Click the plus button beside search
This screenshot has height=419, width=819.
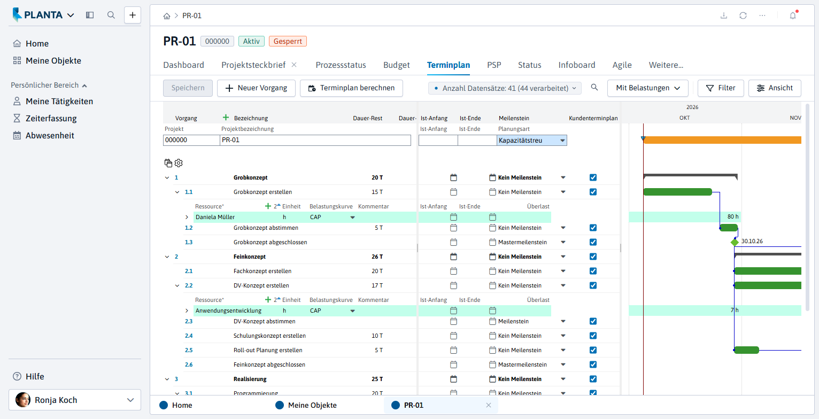(x=133, y=15)
